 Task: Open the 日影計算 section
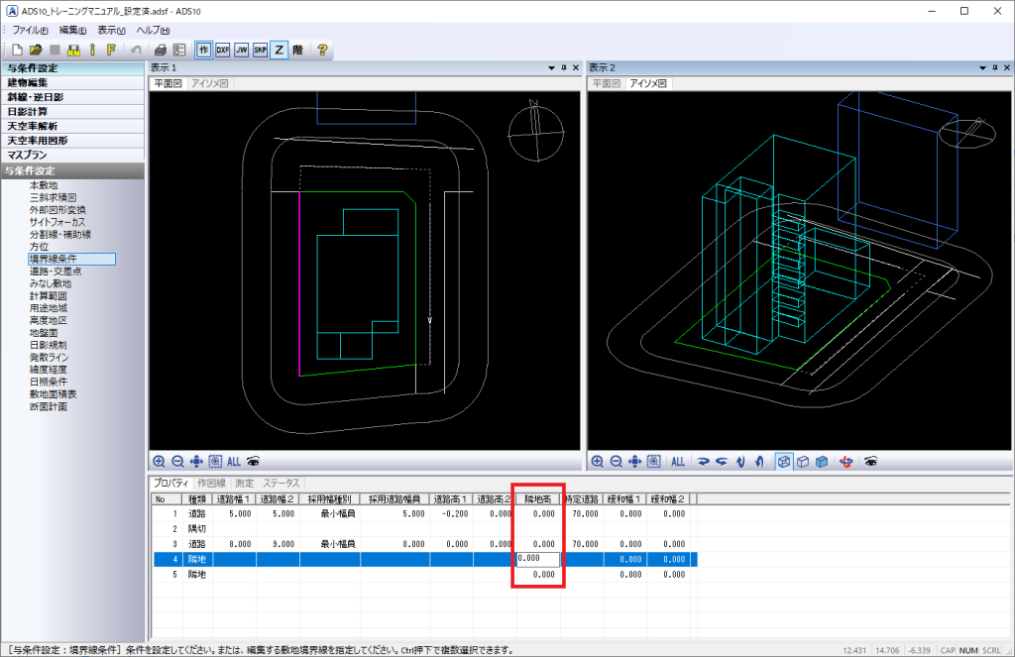tap(72, 112)
